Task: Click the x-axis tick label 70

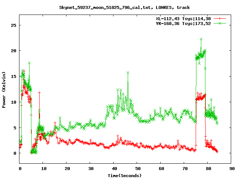Action: 185,169
